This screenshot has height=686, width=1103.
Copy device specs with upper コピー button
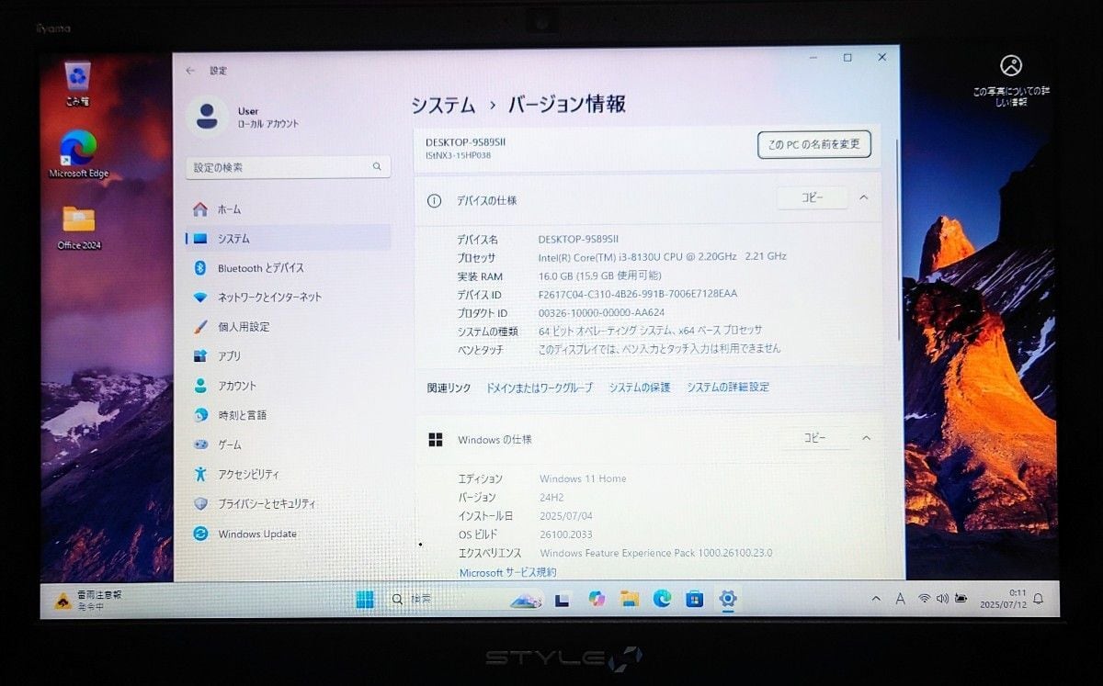[x=813, y=197]
